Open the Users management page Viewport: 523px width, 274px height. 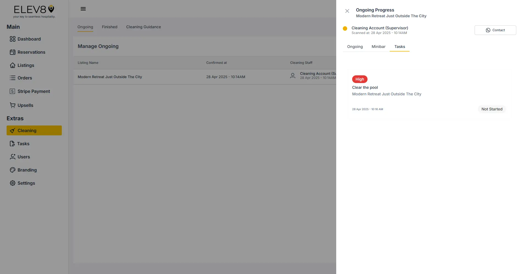[x=24, y=157]
